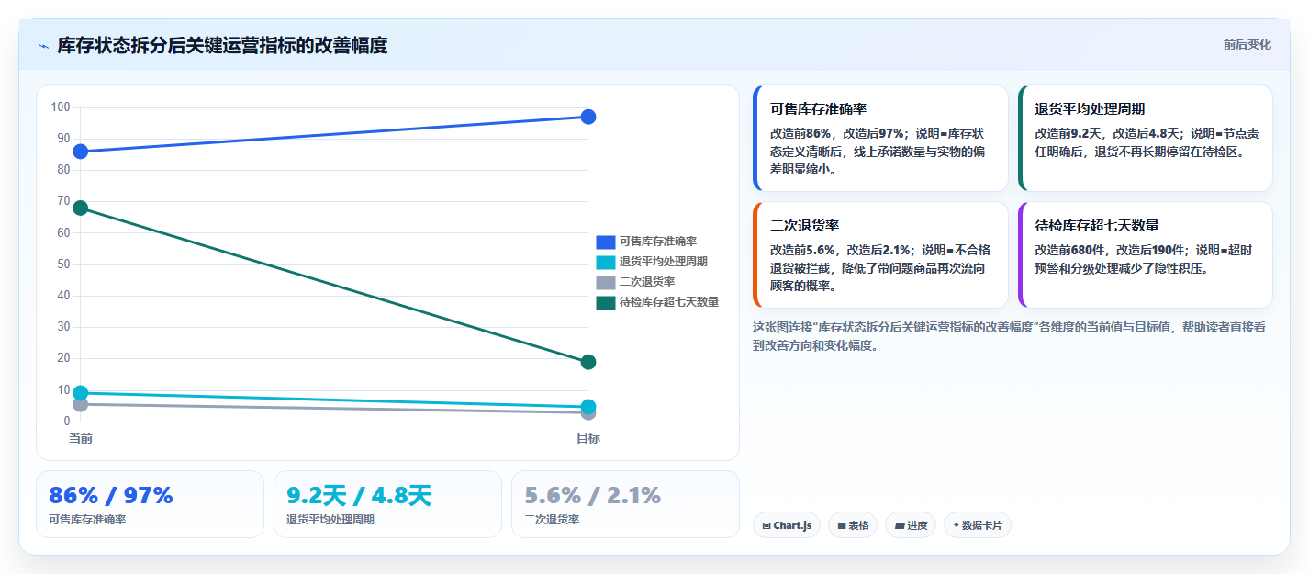This screenshot has width=1309, height=574.
Task: Toggle the 退货平均处理周期 legend color box
Action: coord(605,262)
